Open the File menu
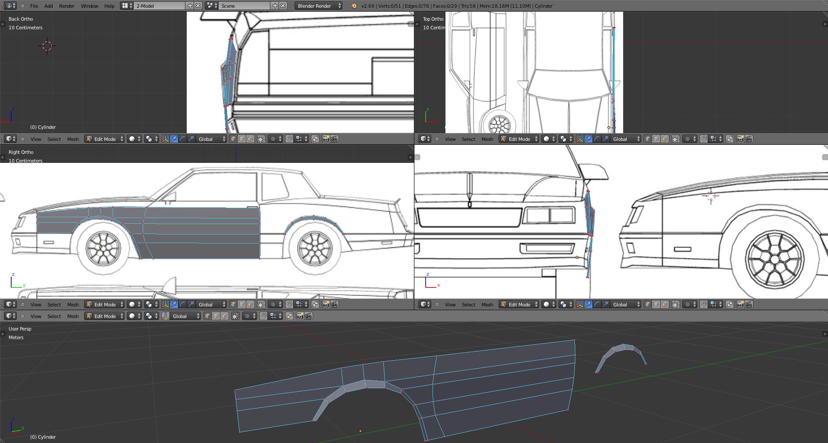 pos(34,6)
